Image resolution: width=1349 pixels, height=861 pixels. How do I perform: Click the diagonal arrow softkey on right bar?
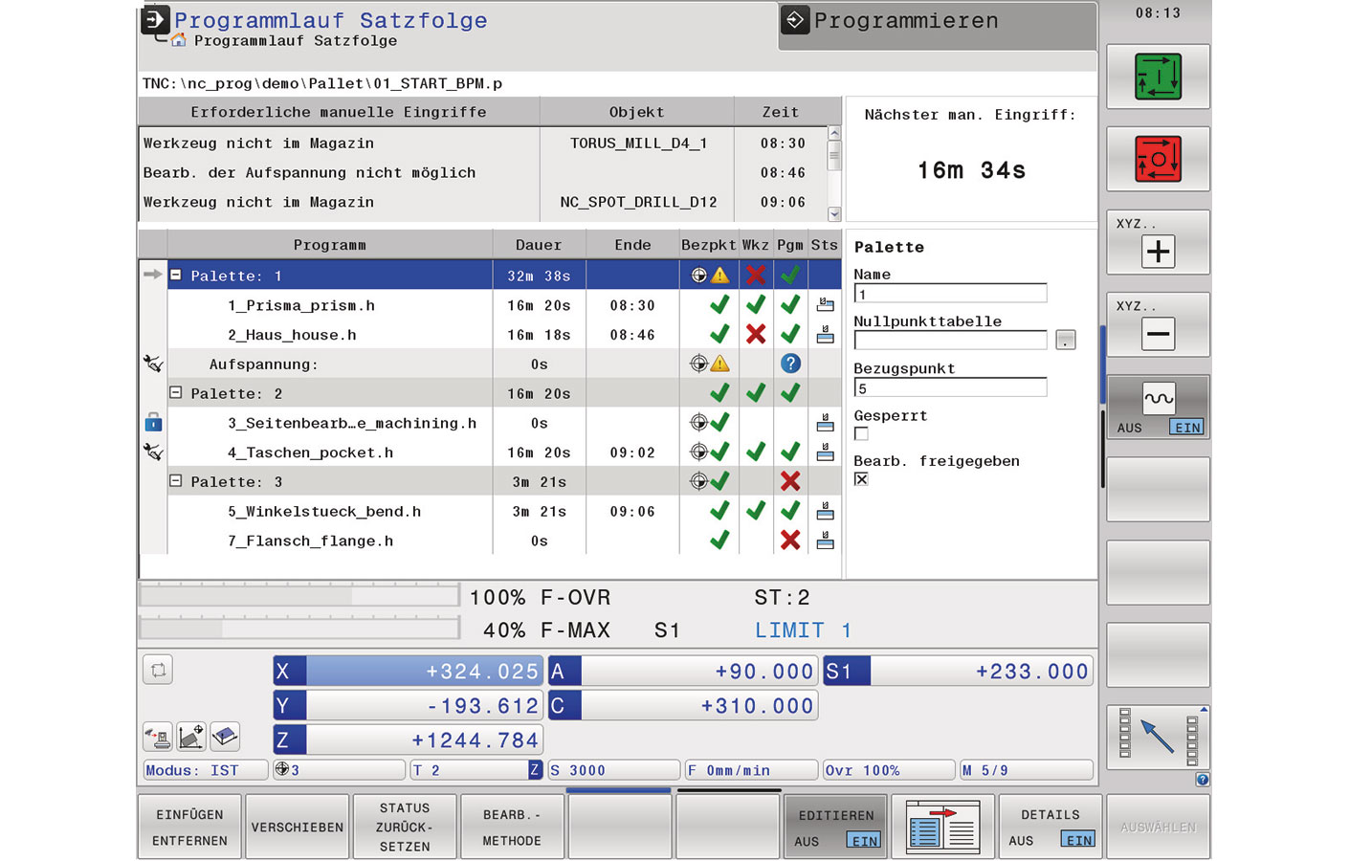(1158, 737)
